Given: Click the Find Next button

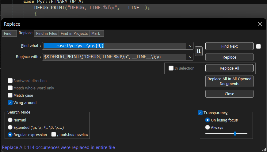Looking at the screenshot, I should tap(229, 46).
